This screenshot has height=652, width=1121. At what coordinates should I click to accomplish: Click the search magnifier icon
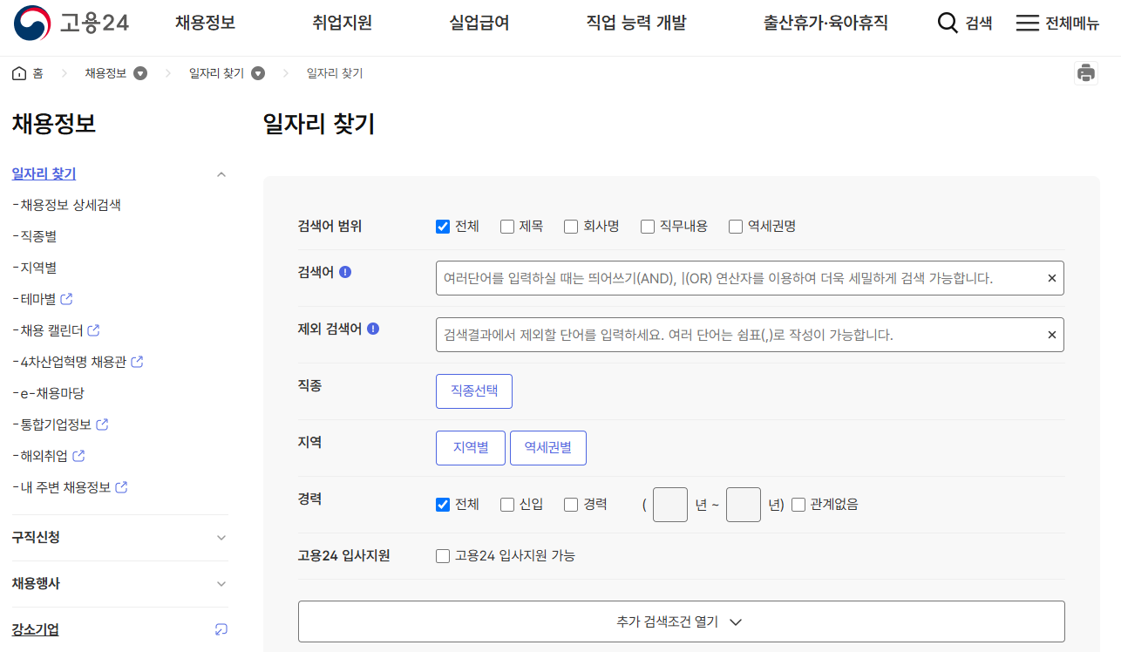coord(948,24)
